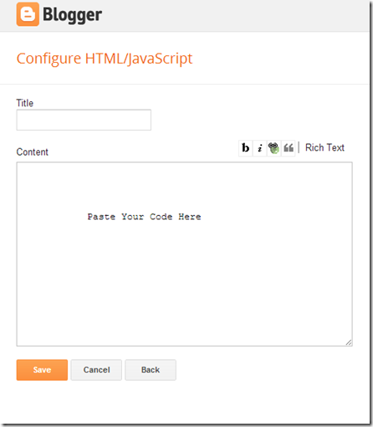Cancel the gadget configuration
Viewport: 373px width, 427px height.
[x=96, y=370]
